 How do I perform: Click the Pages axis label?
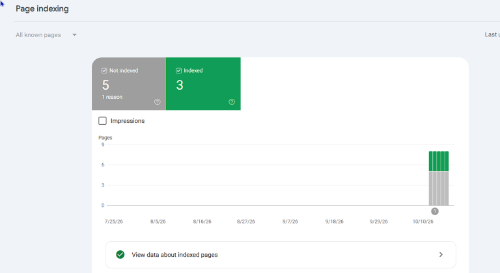[x=105, y=138]
